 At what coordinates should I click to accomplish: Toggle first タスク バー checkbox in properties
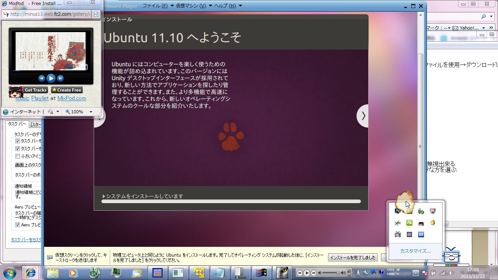point(17,141)
